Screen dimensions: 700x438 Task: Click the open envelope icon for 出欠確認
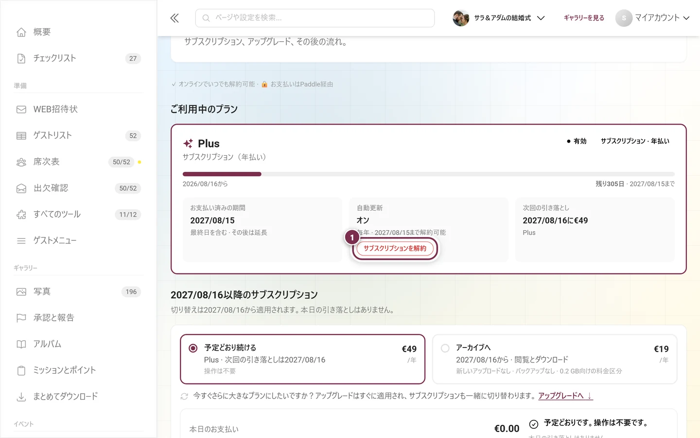[21, 188]
